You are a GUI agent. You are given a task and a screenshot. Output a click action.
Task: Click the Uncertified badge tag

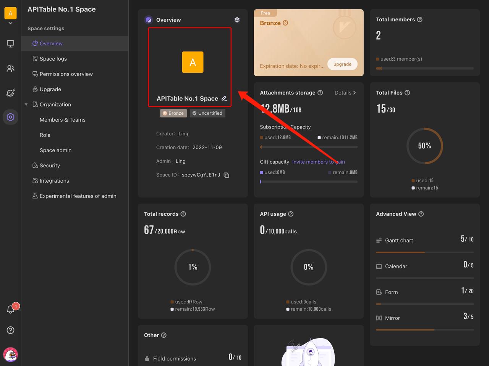pos(207,113)
